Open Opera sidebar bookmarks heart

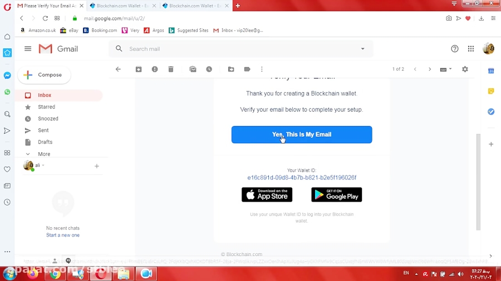[7, 169]
